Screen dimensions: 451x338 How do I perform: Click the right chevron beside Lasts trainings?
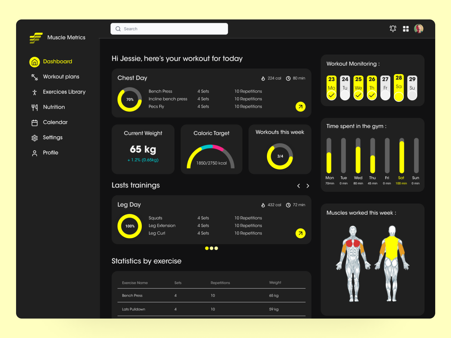[x=308, y=186]
